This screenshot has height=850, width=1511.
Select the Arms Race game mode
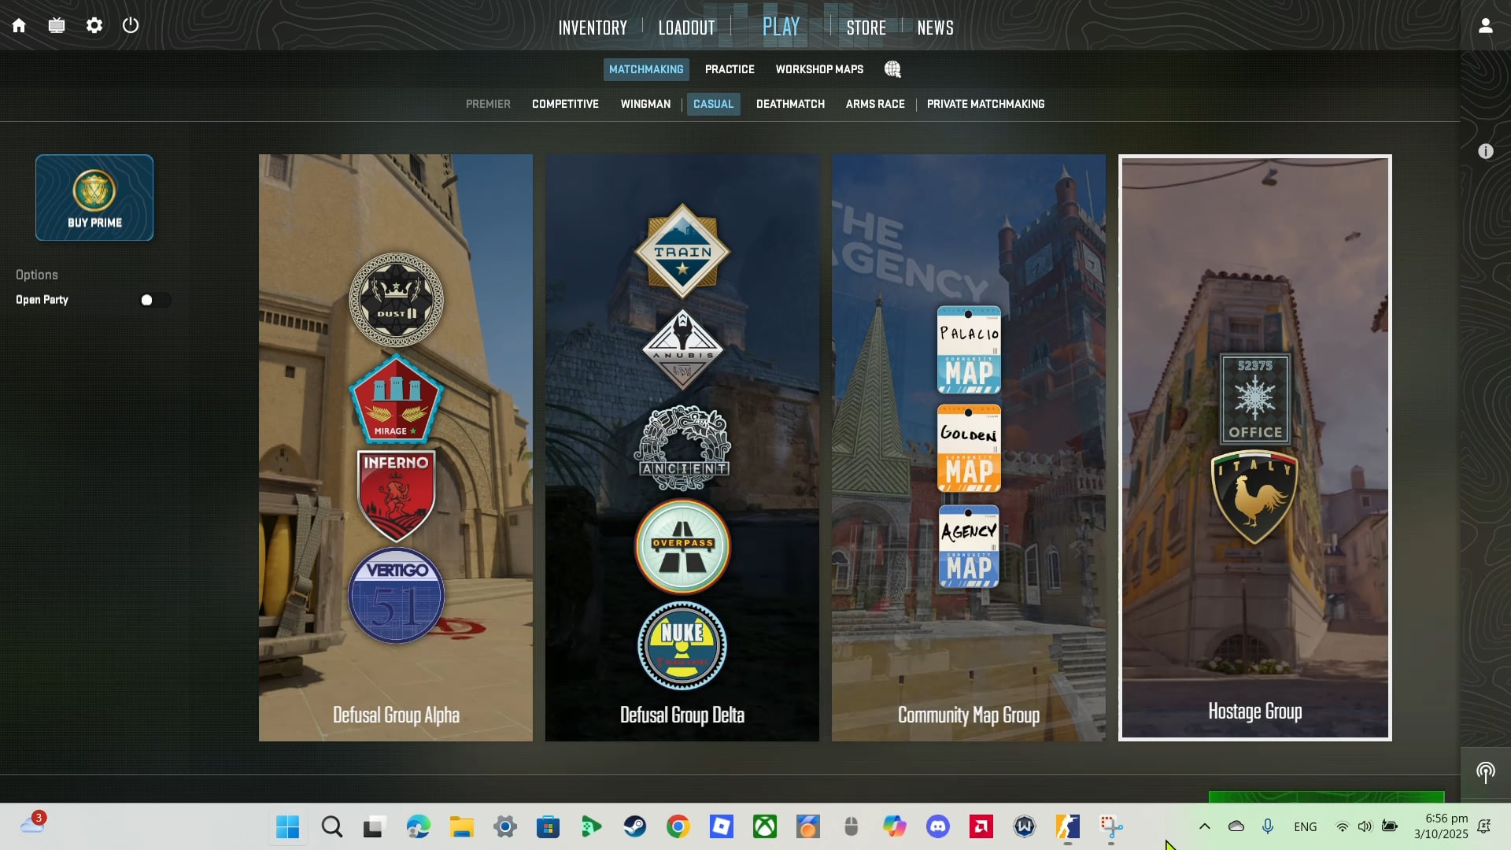click(x=875, y=104)
